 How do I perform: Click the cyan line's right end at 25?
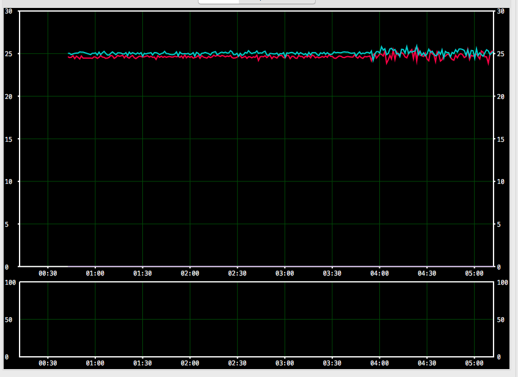[492, 53]
